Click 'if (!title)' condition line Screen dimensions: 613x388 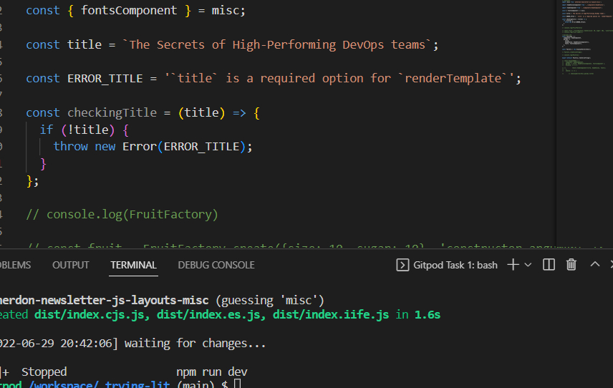pyautogui.click(x=84, y=130)
